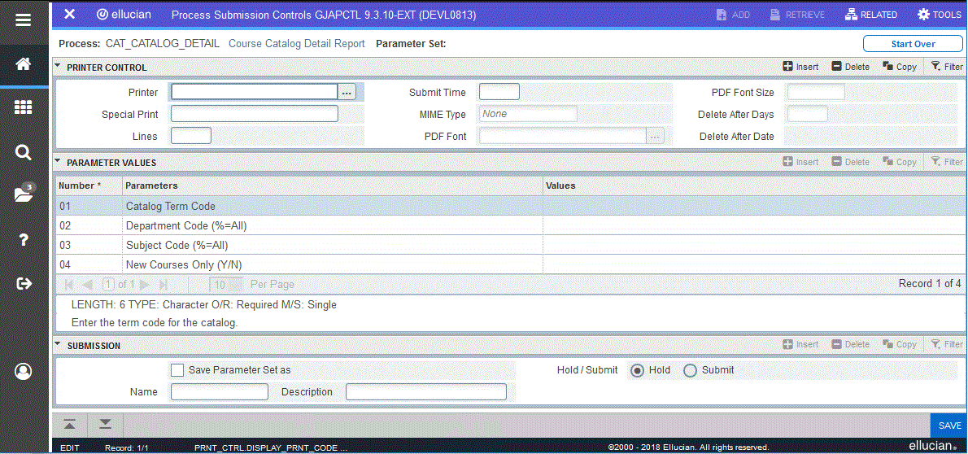Click the ADD toolbar item

click(x=733, y=15)
